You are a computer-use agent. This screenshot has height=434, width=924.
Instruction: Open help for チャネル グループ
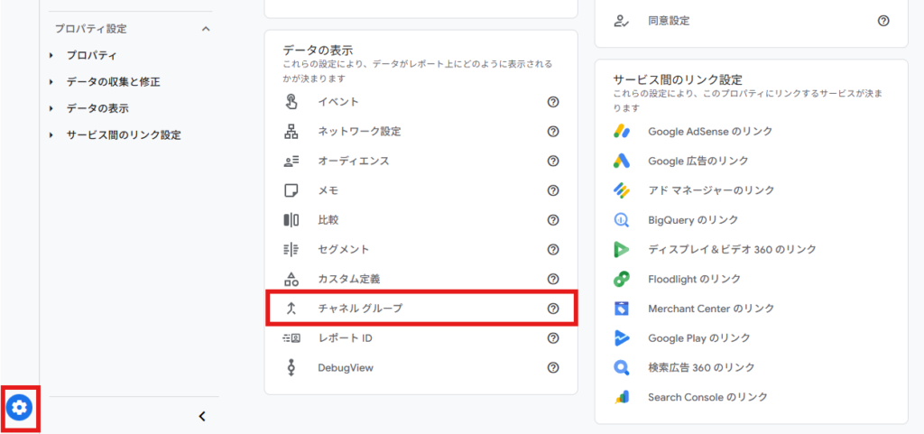(553, 308)
